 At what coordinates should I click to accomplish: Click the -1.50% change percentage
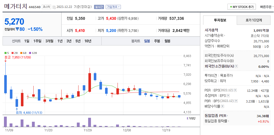click(35, 29)
